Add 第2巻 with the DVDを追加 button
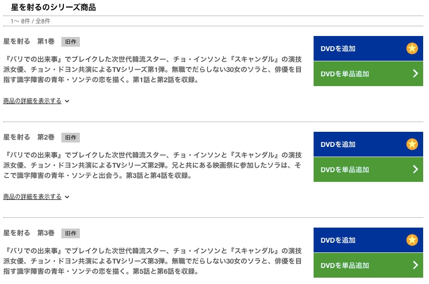The height and width of the screenshot is (284, 429). [368, 144]
